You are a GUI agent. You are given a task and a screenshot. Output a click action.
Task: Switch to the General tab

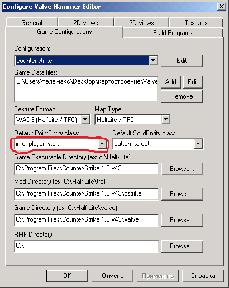pos(32,22)
